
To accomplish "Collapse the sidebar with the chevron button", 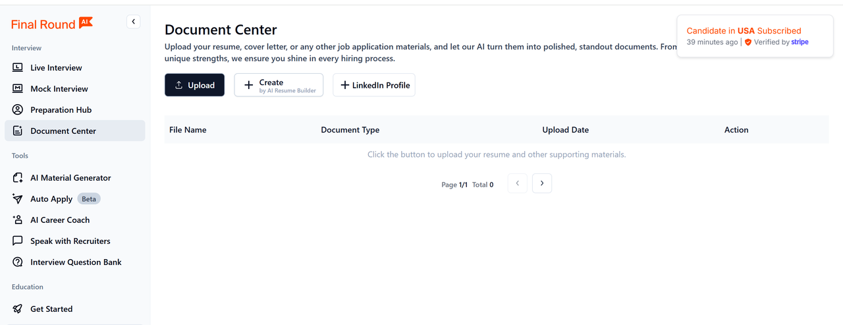I will tap(134, 22).
